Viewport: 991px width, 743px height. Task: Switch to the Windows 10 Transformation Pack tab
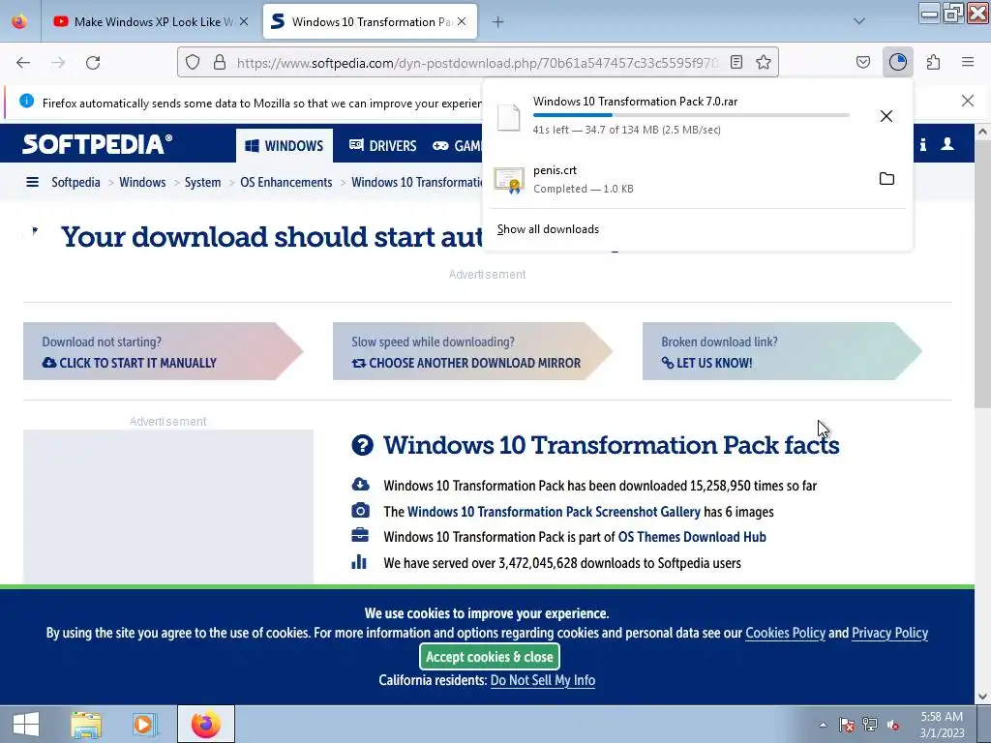pyautogui.click(x=371, y=21)
